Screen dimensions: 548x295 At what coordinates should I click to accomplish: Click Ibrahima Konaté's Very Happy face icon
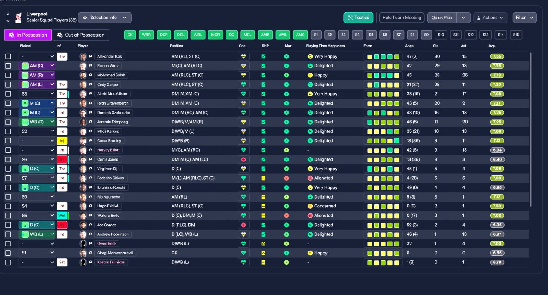pyautogui.click(x=310, y=187)
